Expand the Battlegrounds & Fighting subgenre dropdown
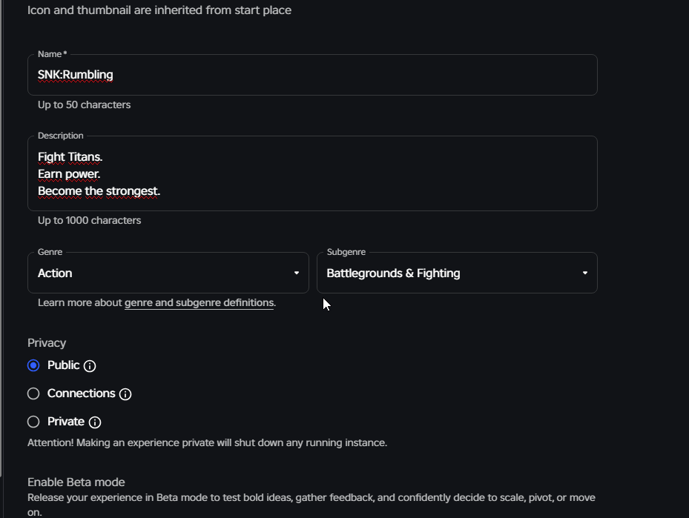This screenshot has width=689, height=518. [456, 273]
